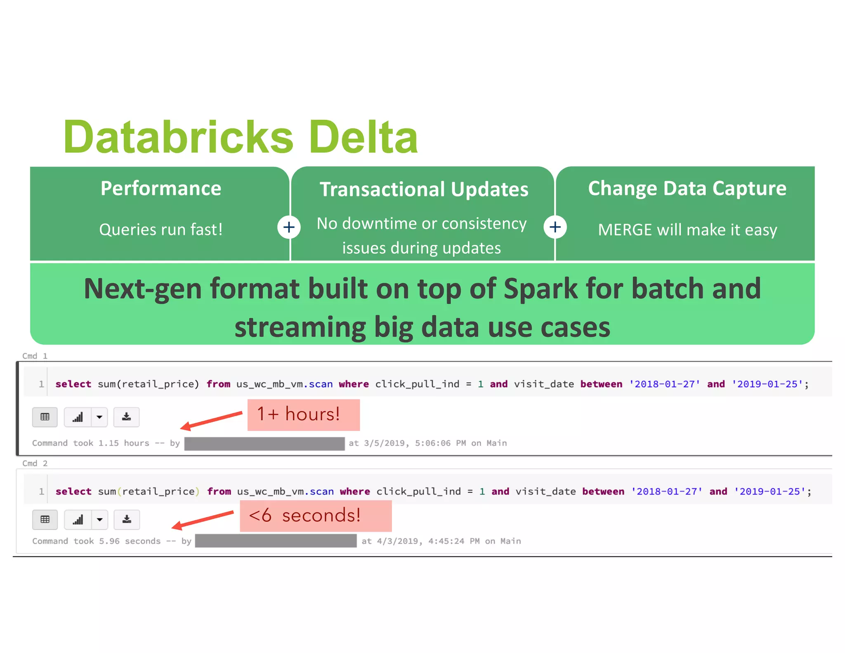
Task: Show table view for Cmd 2 results
Action: [x=45, y=519]
